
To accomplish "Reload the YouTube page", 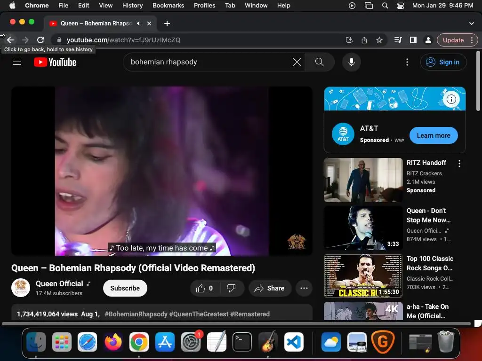I will 40,40.
